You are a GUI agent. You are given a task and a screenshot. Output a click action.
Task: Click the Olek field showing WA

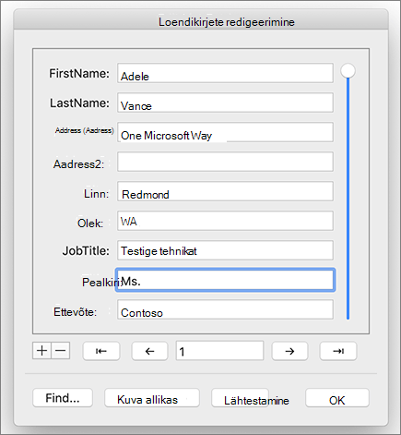(x=225, y=221)
